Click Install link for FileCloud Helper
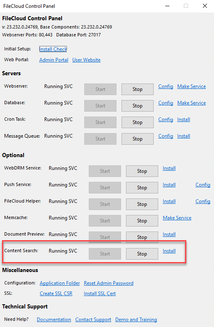214x327 pixels. click(x=169, y=201)
